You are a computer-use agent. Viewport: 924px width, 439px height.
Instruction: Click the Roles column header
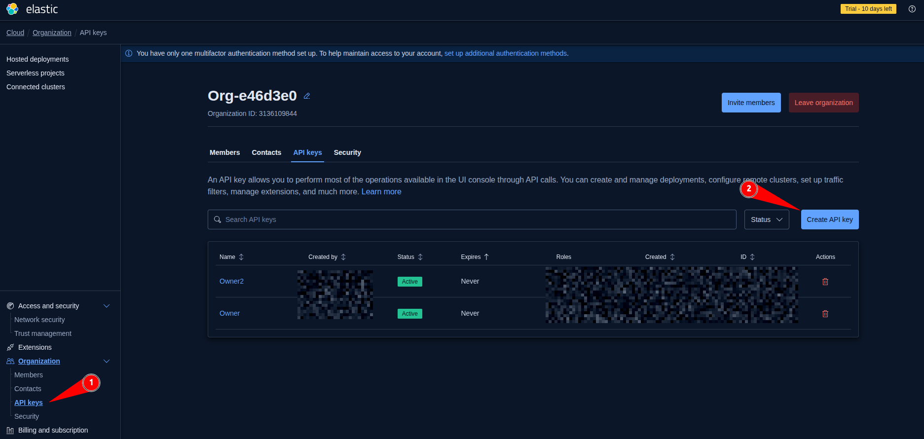[x=564, y=257]
